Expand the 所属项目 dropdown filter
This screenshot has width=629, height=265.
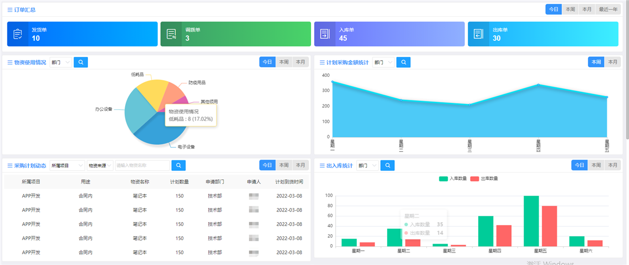67,165
